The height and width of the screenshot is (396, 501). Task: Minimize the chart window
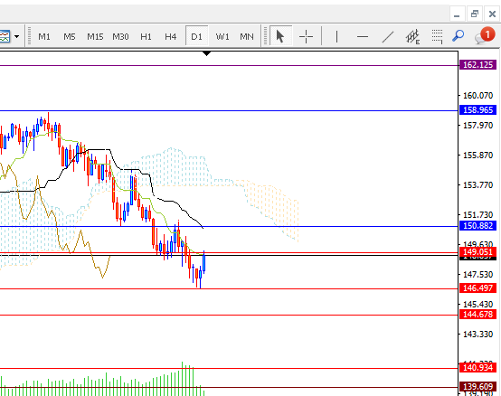(x=457, y=14)
